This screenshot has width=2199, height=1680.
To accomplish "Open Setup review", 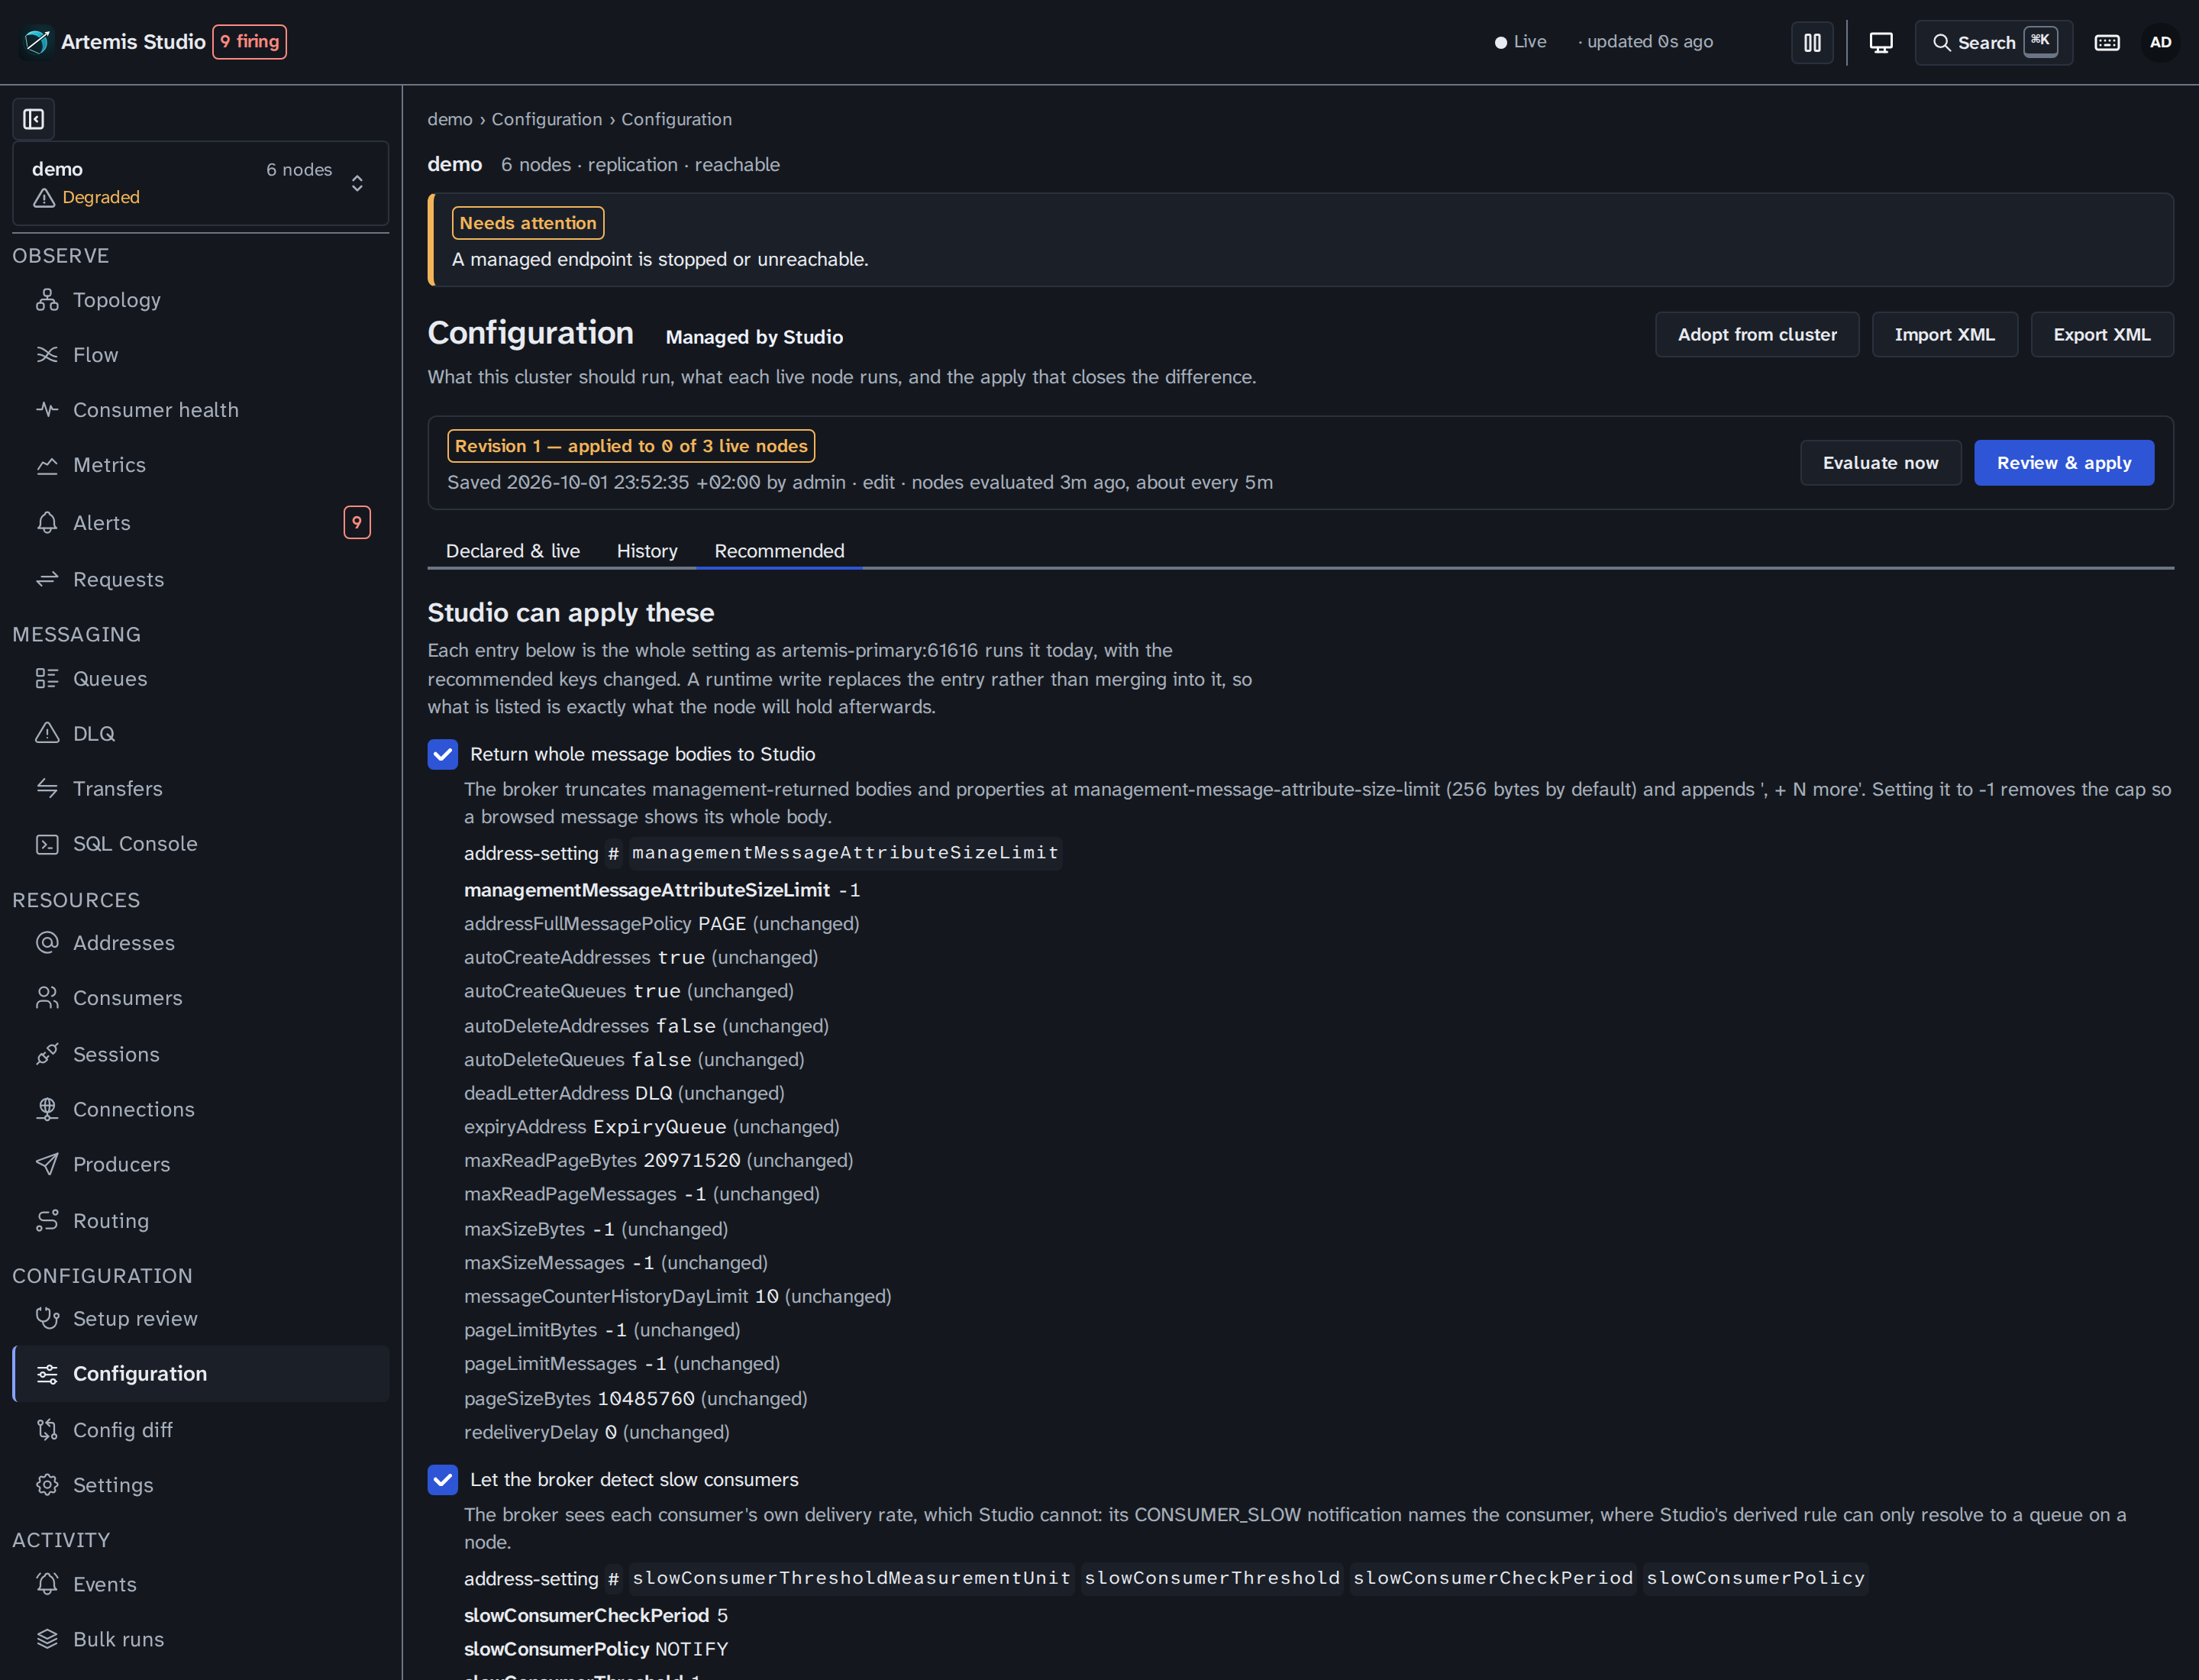I will tap(200, 1319).
